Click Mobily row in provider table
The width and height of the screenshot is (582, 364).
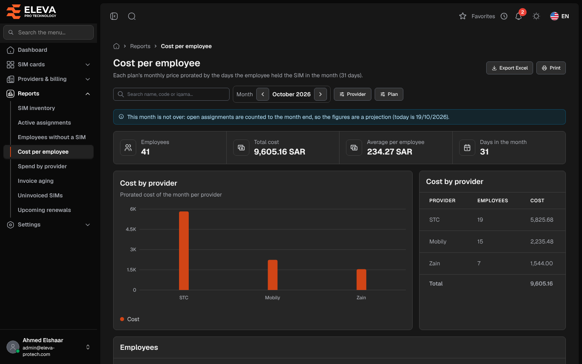tap(492, 241)
